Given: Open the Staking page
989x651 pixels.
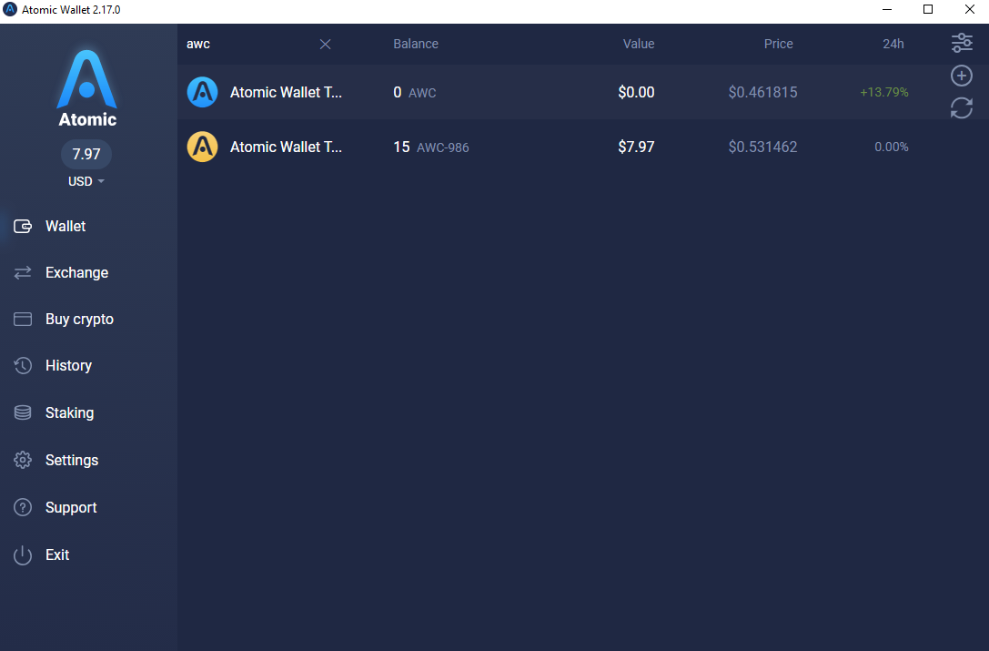Looking at the screenshot, I should coord(69,412).
